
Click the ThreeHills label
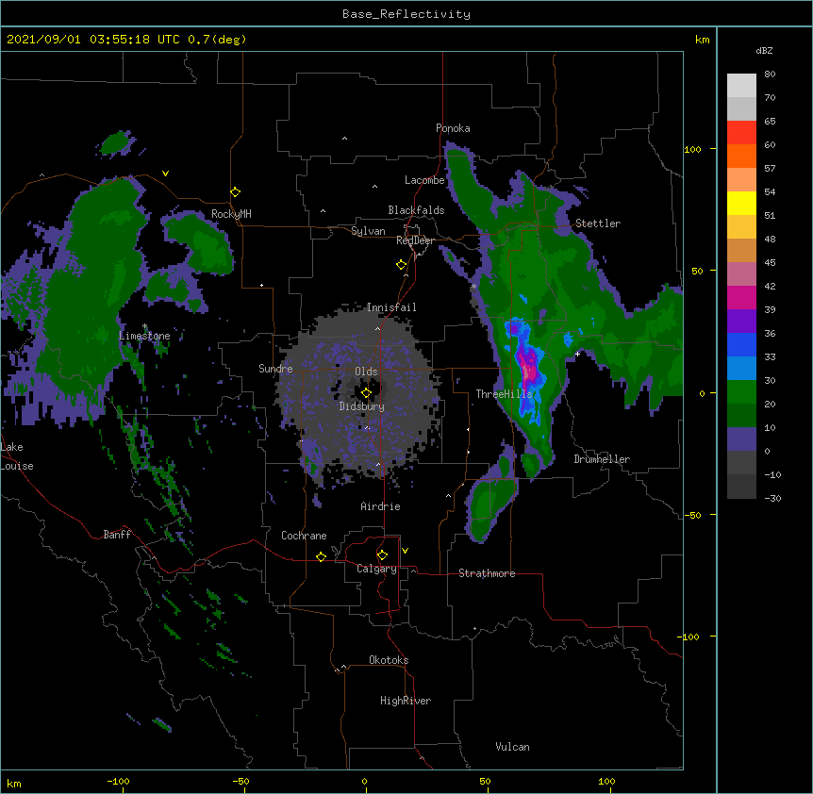(x=504, y=394)
